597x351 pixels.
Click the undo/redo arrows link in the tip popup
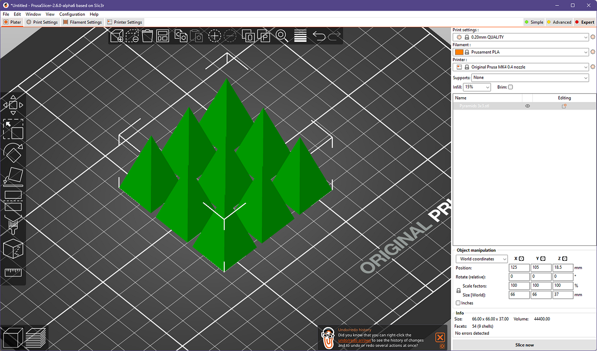[x=354, y=340]
